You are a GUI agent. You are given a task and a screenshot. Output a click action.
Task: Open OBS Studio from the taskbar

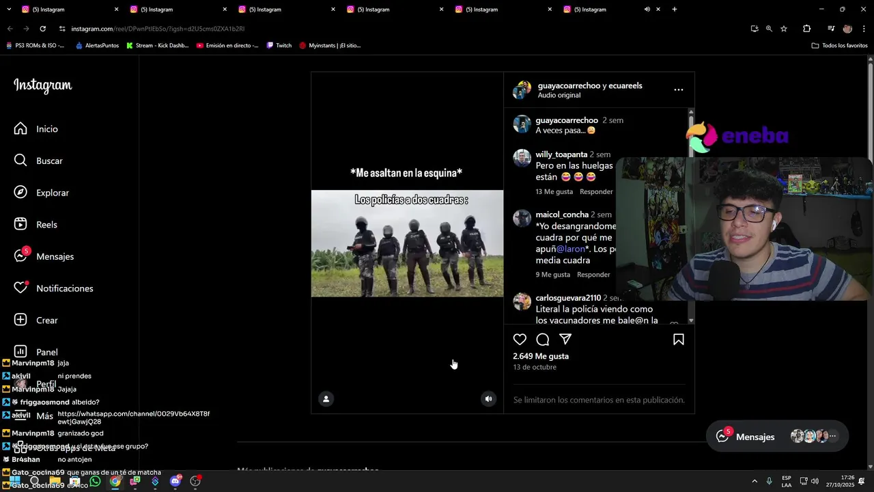tap(195, 481)
